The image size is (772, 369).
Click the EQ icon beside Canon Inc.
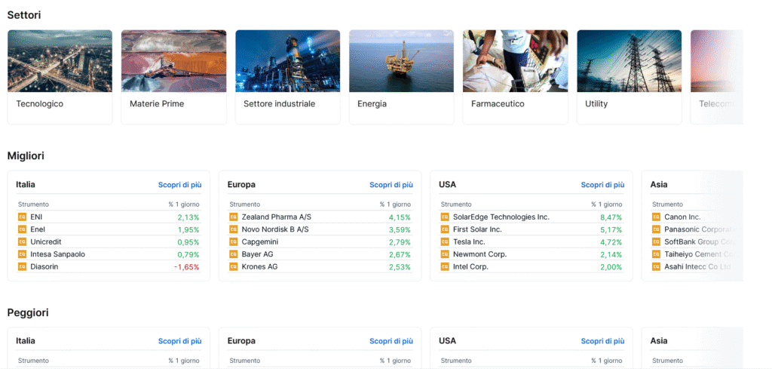656,217
